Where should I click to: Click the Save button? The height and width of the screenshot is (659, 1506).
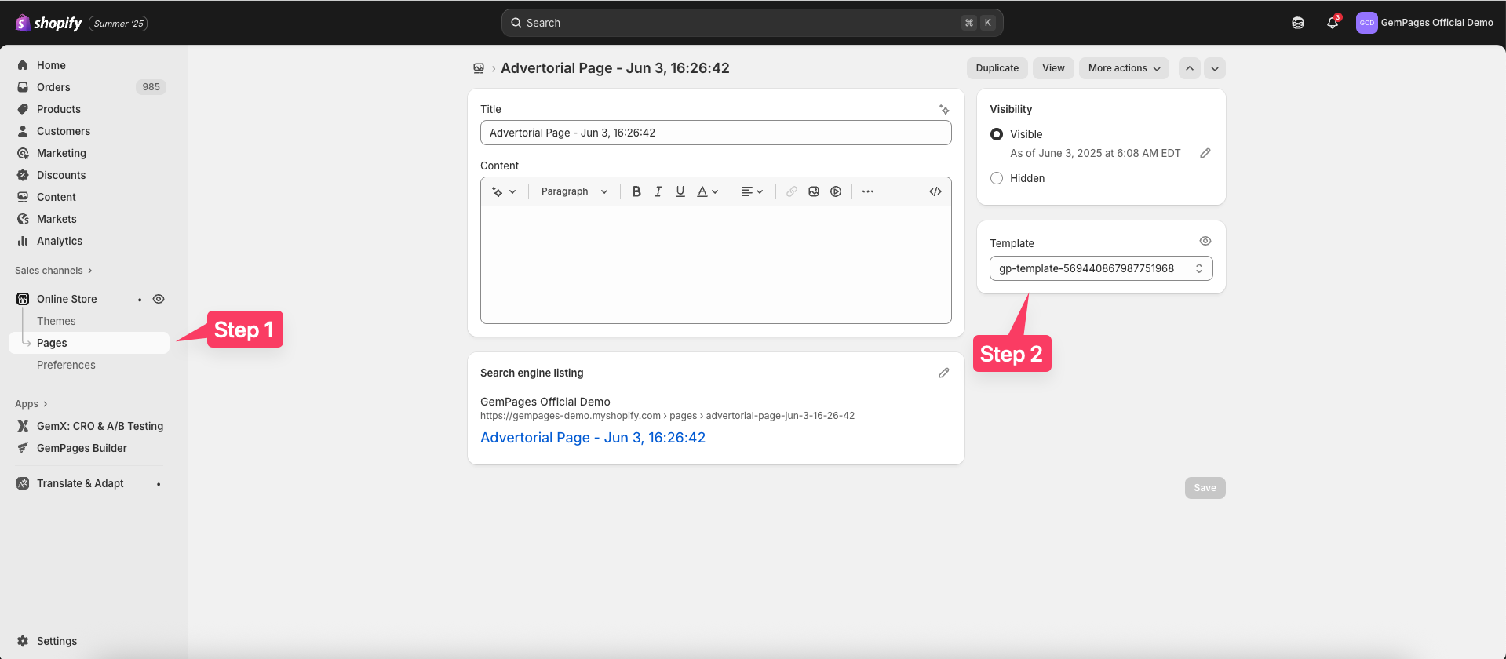[x=1205, y=488]
